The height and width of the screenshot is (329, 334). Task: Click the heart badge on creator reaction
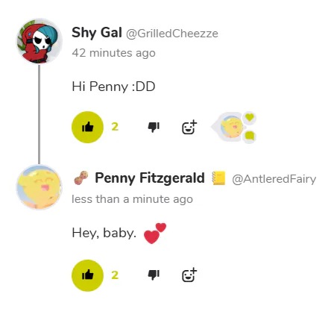250,117
